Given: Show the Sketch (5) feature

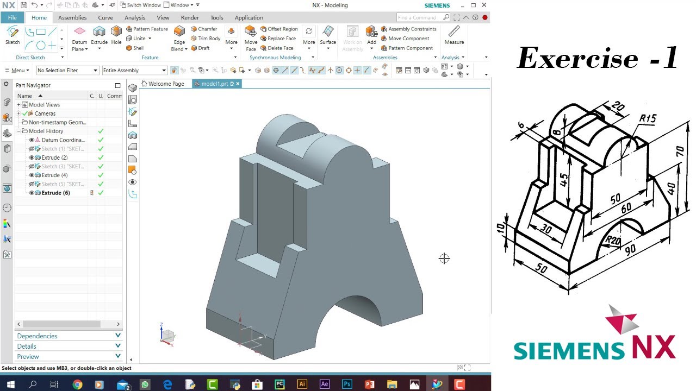Looking at the screenshot, I should coord(32,184).
